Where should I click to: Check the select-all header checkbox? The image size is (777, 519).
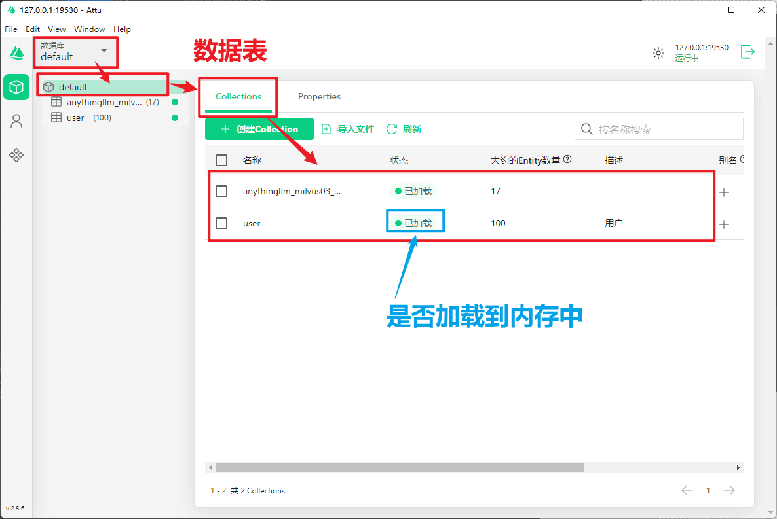point(221,160)
